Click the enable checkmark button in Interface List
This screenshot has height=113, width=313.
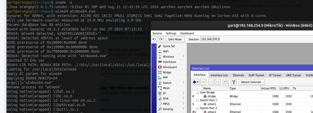click(x=211, y=82)
